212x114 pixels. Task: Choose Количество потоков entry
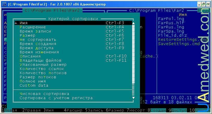tap(73, 73)
